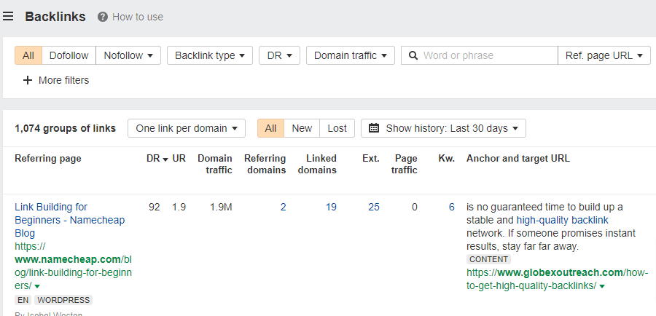Click linked domains value 19
The height and width of the screenshot is (316, 656).
(x=331, y=207)
